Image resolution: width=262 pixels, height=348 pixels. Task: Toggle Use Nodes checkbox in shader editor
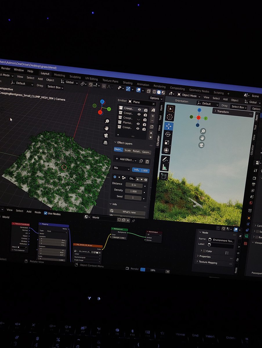46,213
